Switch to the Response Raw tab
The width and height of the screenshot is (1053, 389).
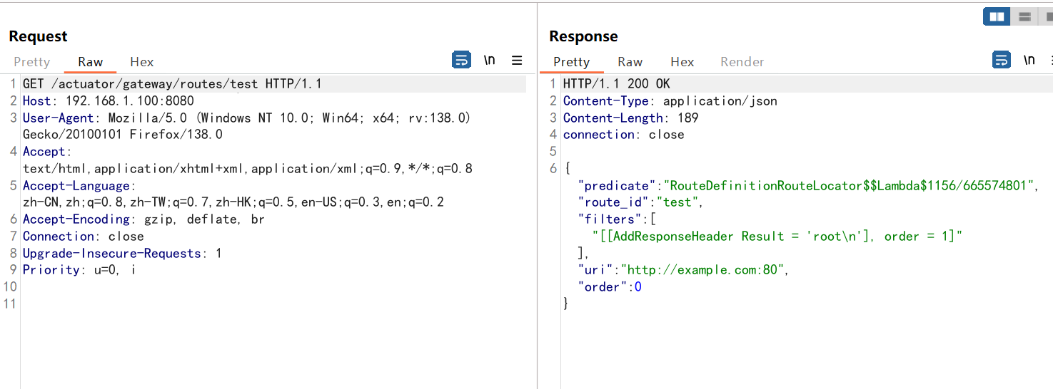point(630,62)
